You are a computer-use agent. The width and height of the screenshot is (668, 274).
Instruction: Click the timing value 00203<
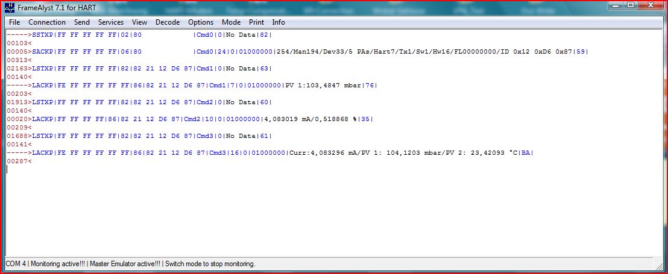point(19,94)
